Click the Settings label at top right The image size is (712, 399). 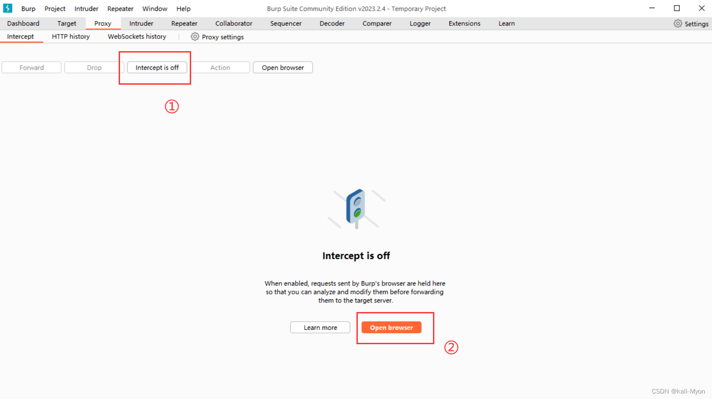click(696, 24)
